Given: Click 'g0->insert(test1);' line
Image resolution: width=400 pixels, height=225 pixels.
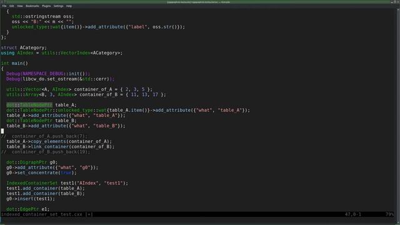Looking at the screenshot, I should [x=31, y=199].
